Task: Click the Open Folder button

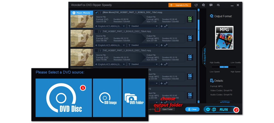Action: click(x=168, y=109)
